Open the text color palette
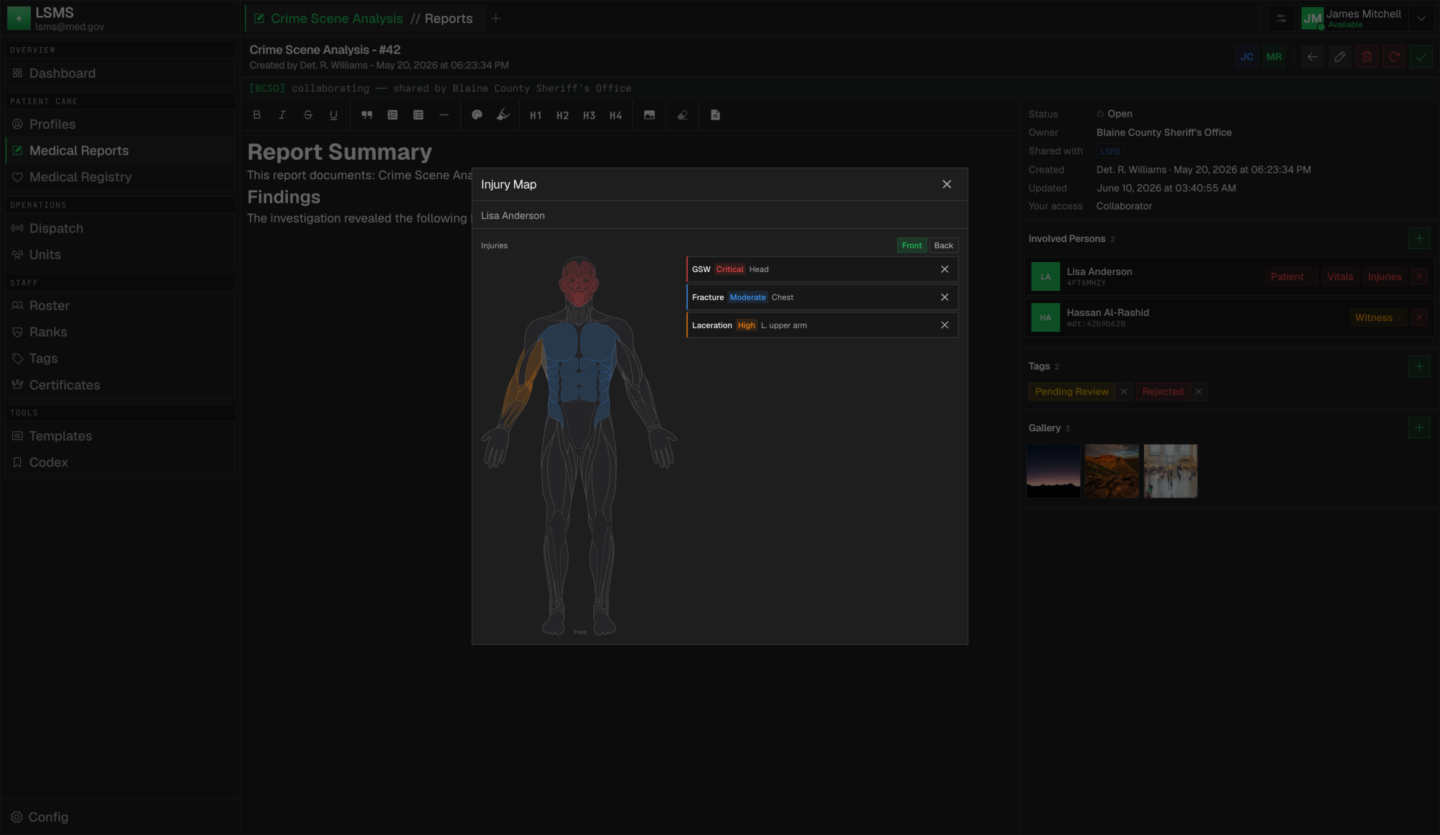This screenshot has width=1440, height=835. coord(477,115)
